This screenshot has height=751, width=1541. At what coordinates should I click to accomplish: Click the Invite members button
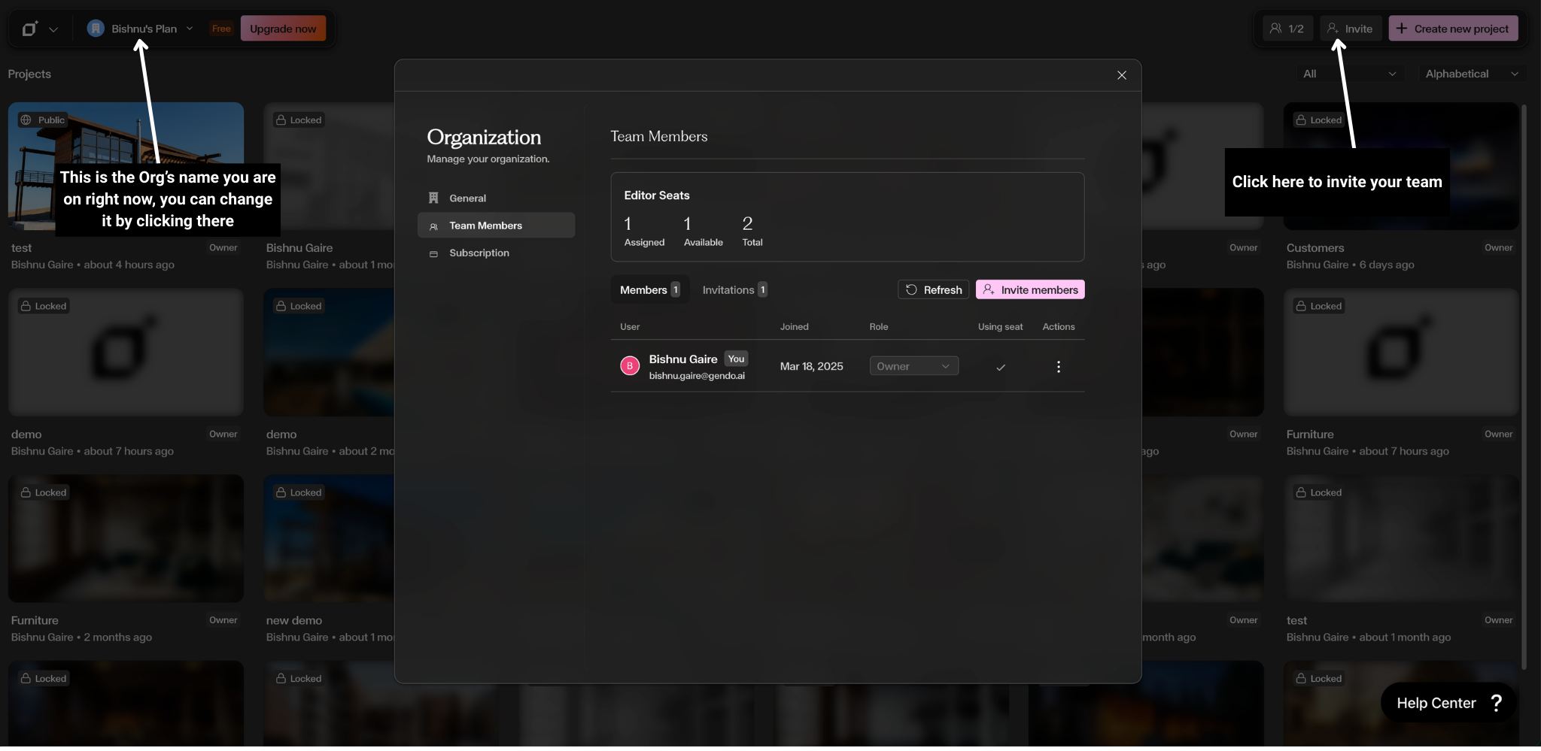coord(1029,289)
